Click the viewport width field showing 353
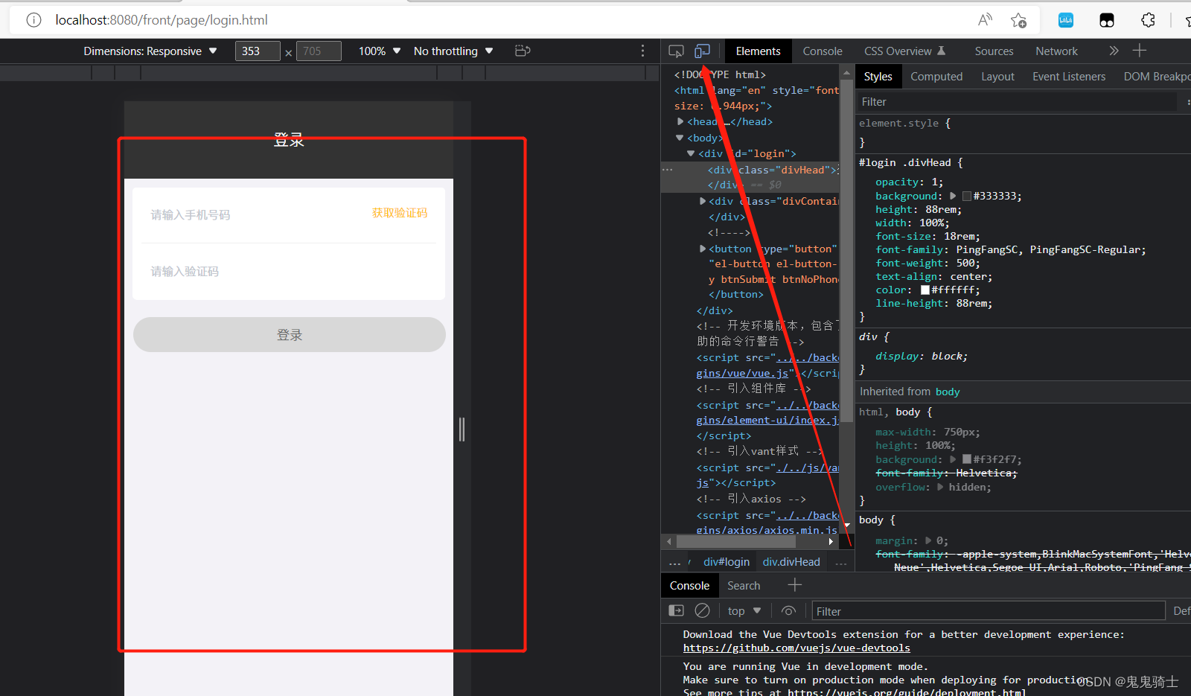Viewport: 1191px width, 696px height. point(258,51)
